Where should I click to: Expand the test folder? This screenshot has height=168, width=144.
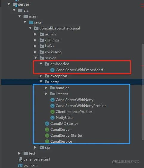click(x=19, y=153)
